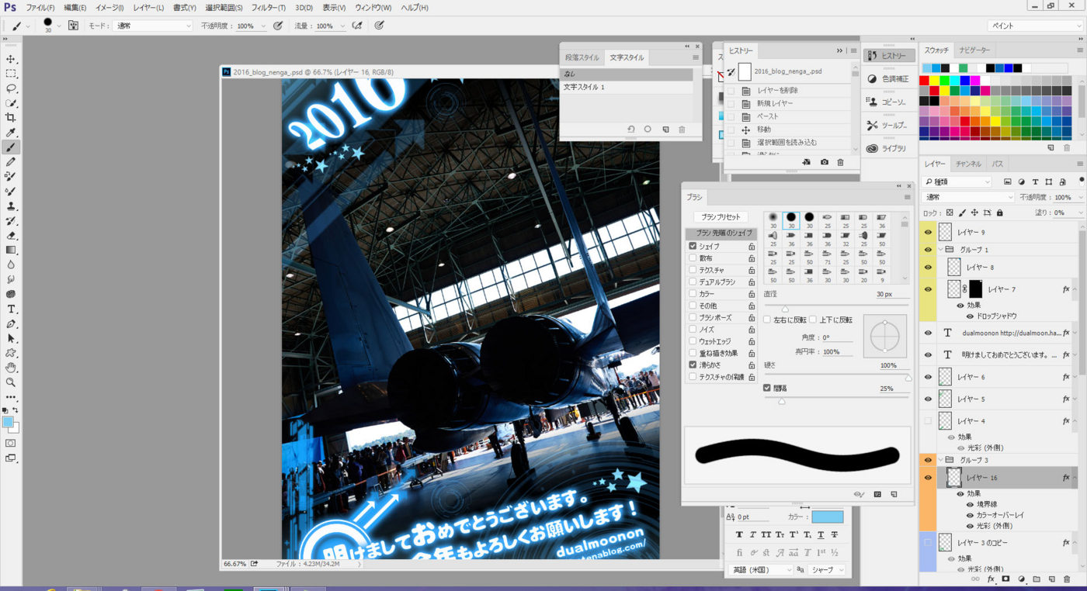Select the Move tool
Viewport: 1087px width, 591px height.
pos(11,59)
